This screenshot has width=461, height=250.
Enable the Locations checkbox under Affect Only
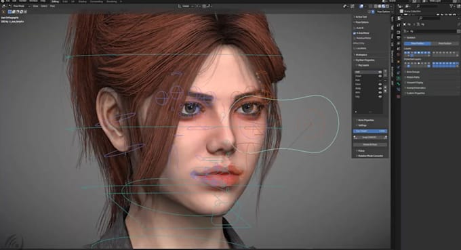point(355,48)
